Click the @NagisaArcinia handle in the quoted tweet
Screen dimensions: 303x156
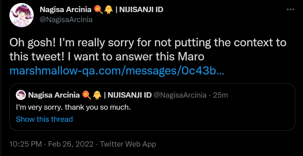tap(180, 95)
